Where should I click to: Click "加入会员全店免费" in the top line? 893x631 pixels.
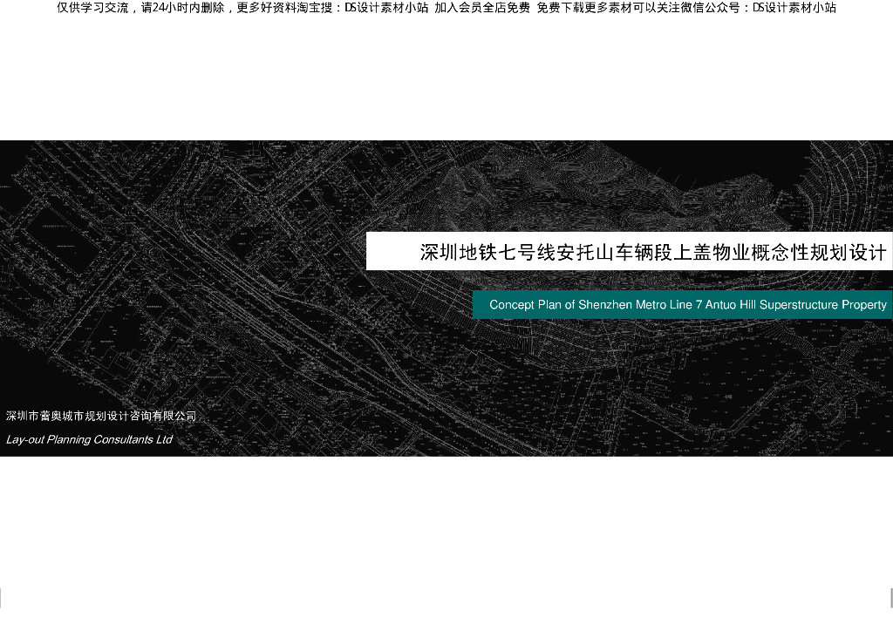[482, 8]
